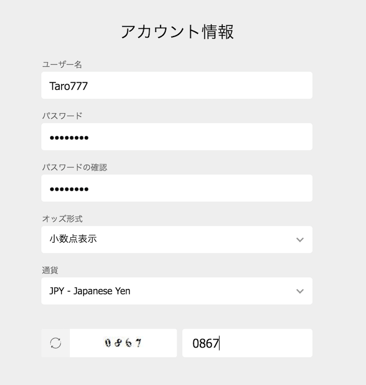The image size is (366, 385).
Task: Click the captcha answer field with 0867
Action: pyautogui.click(x=247, y=343)
